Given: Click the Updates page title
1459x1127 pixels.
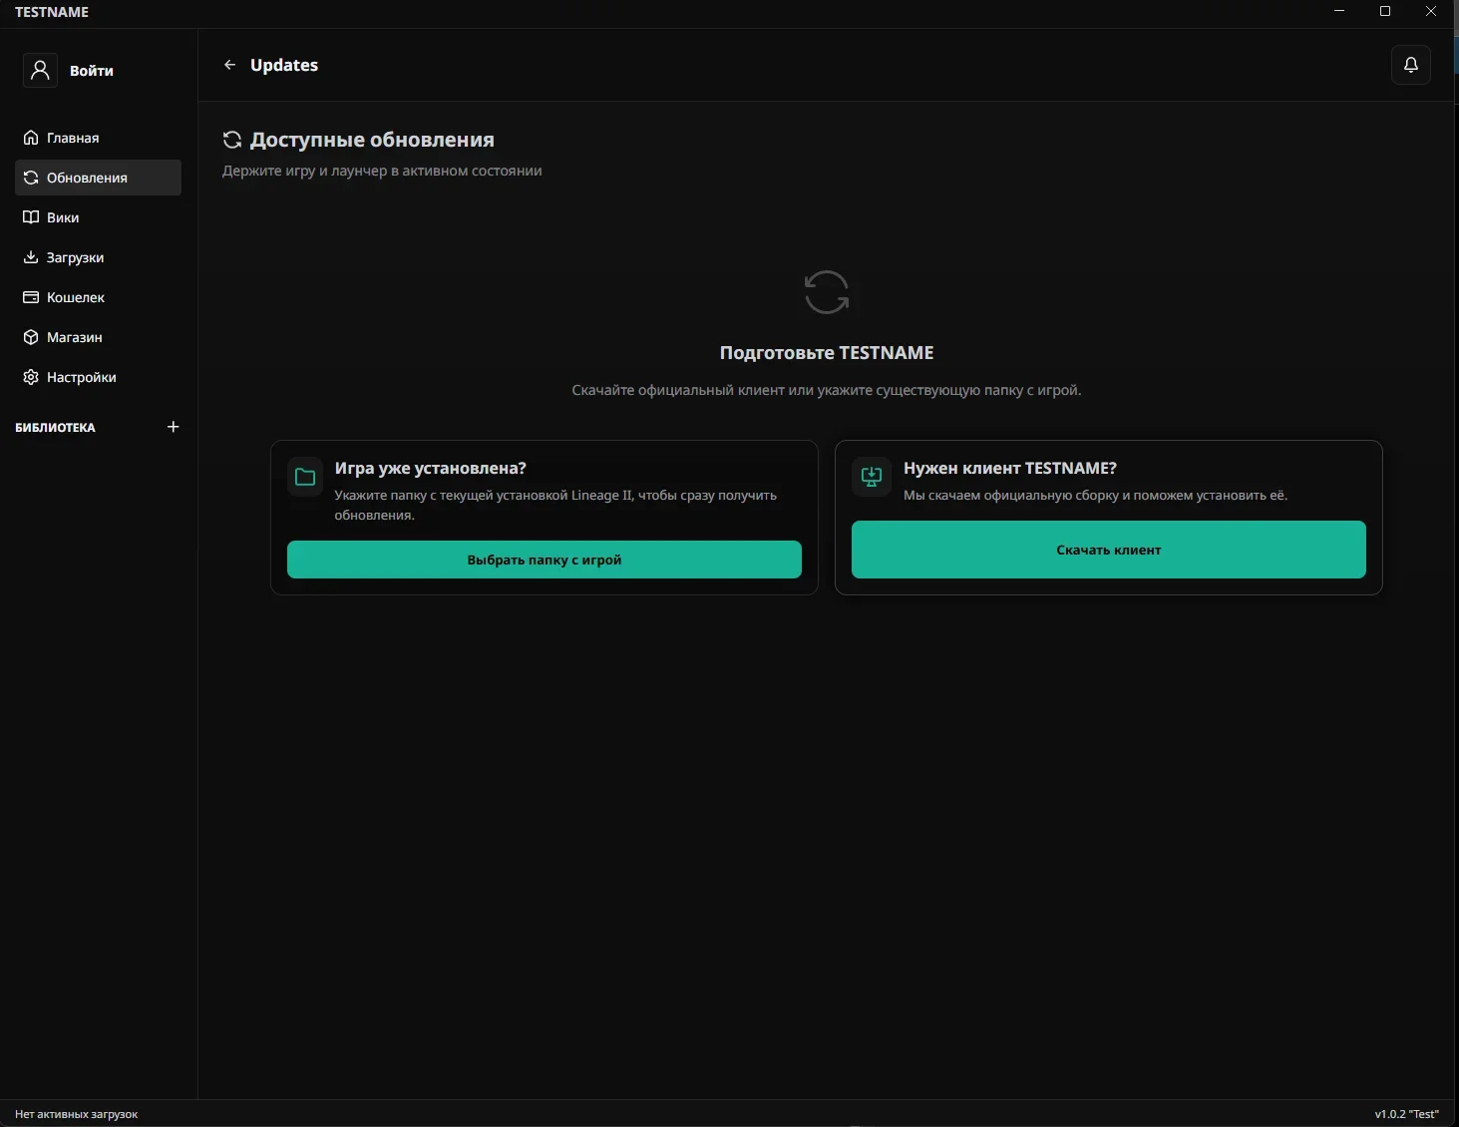Looking at the screenshot, I should pos(284,65).
